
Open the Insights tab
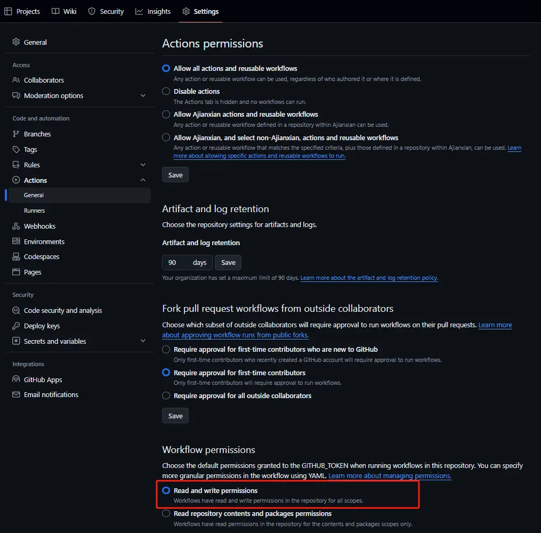click(x=153, y=11)
